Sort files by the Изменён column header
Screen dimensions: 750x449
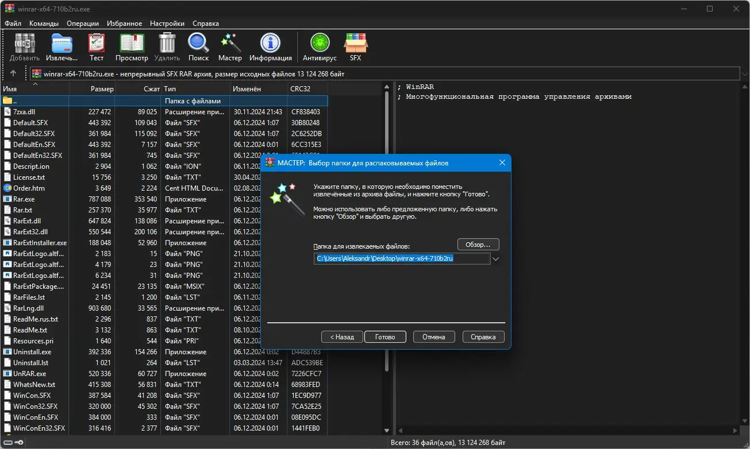click(x=259, y=89)
